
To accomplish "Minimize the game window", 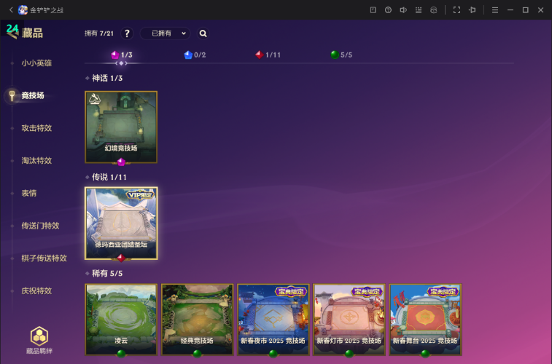I will [510, 10].
